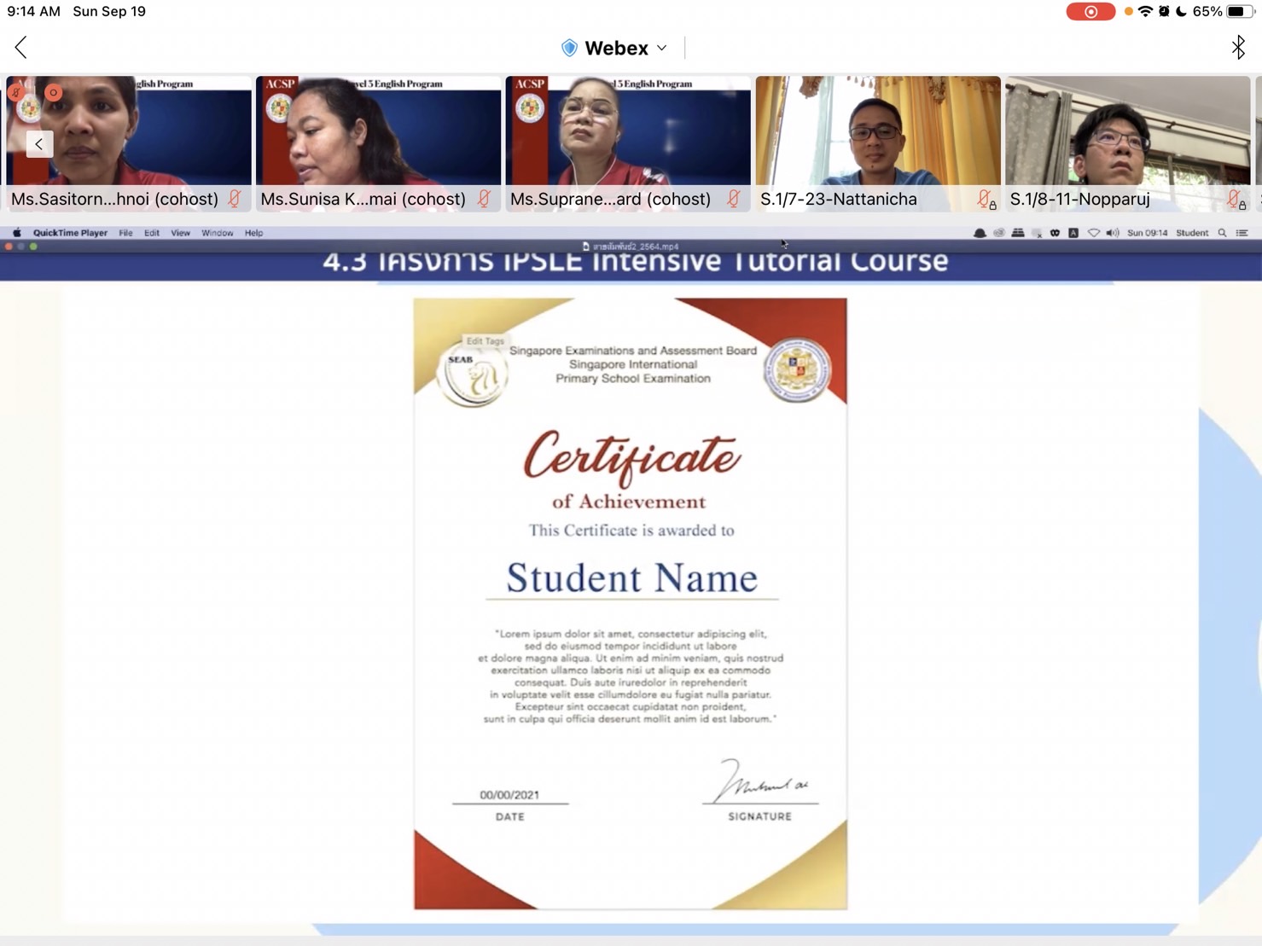1262x946 pixels.
Task: Open the Edit menu
Action: (152, 233)
